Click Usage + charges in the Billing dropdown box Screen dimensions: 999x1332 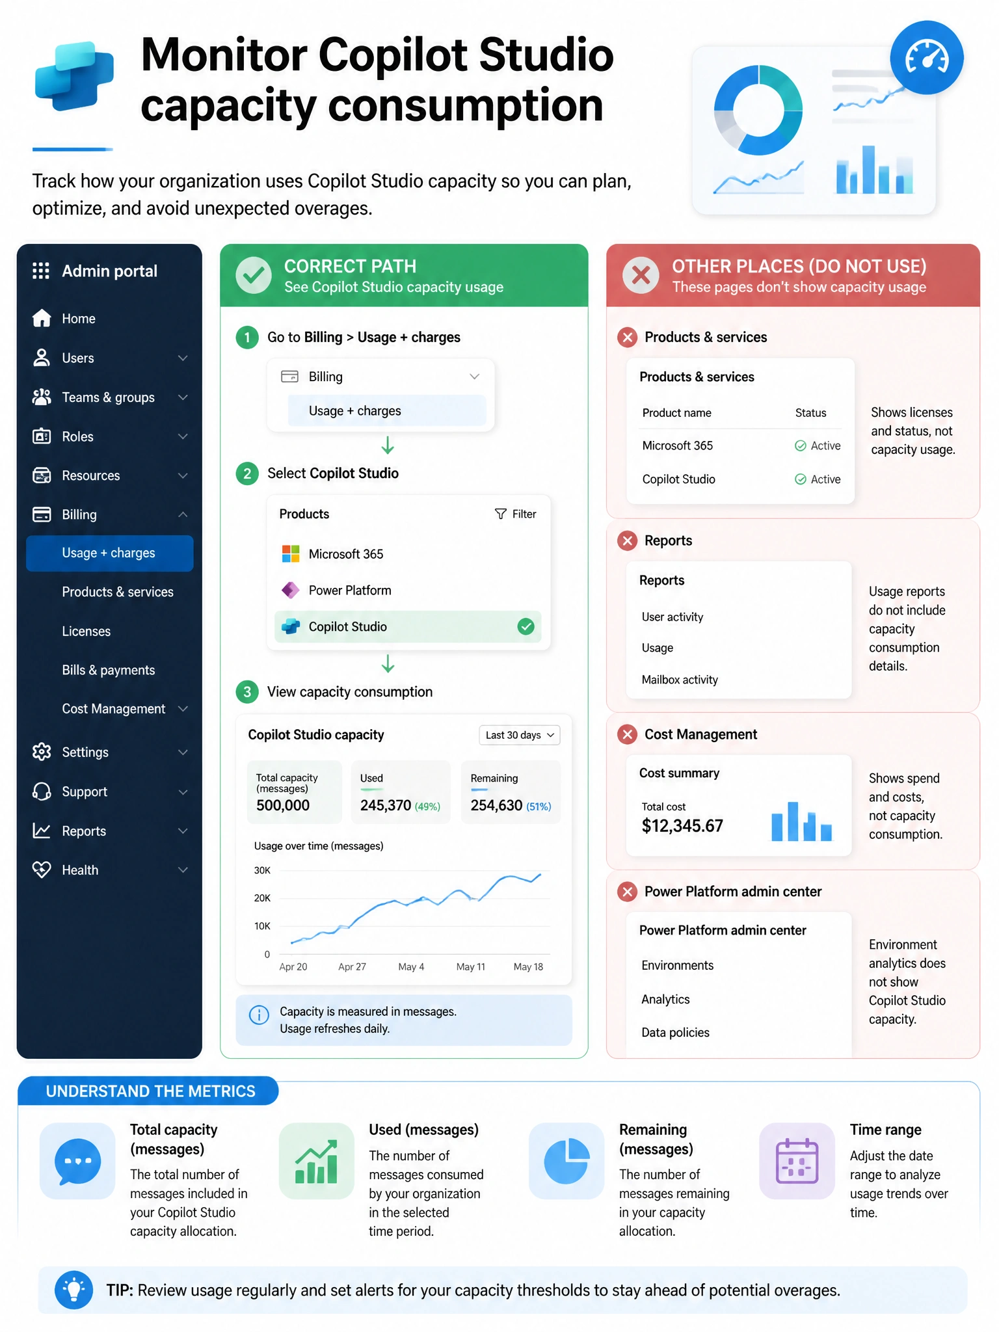tap(387, 410)
